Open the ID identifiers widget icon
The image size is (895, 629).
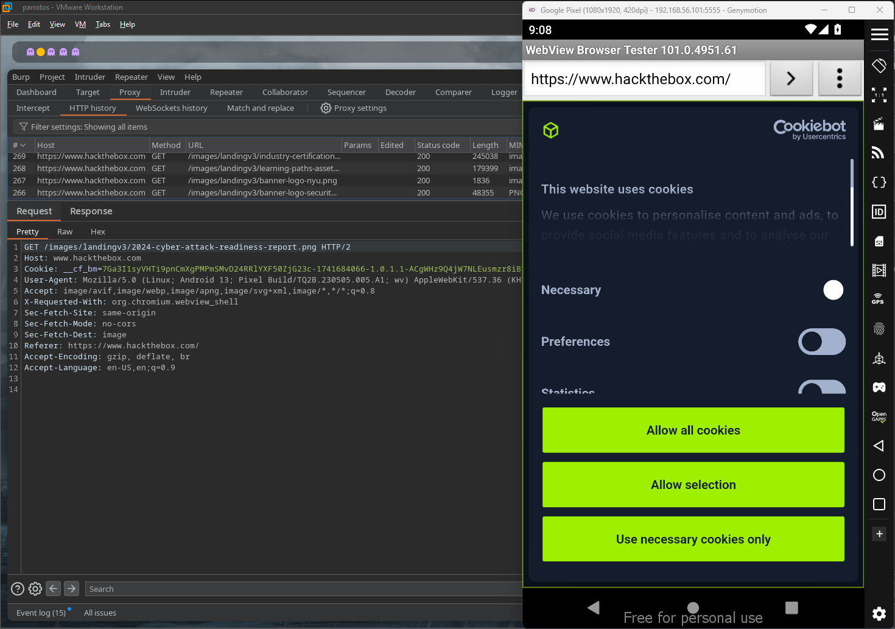(879, 212)
